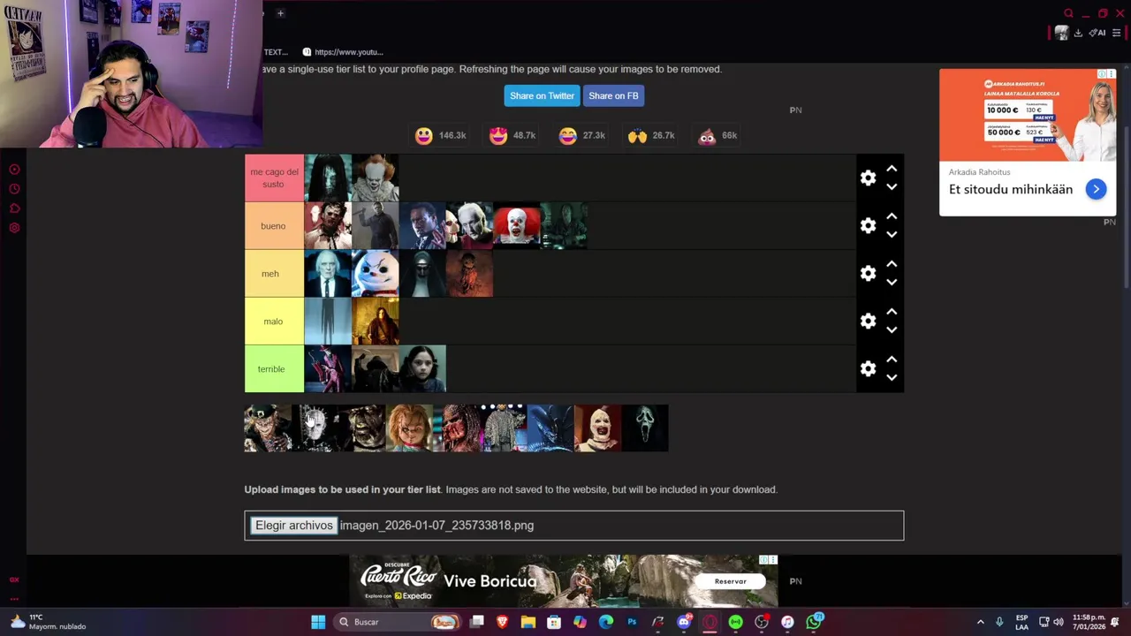The height and width of the screenshot is (636, 1131).
Task: Select Xenomorph alien thumbnail in unranked images
Action: click(550, 428)
